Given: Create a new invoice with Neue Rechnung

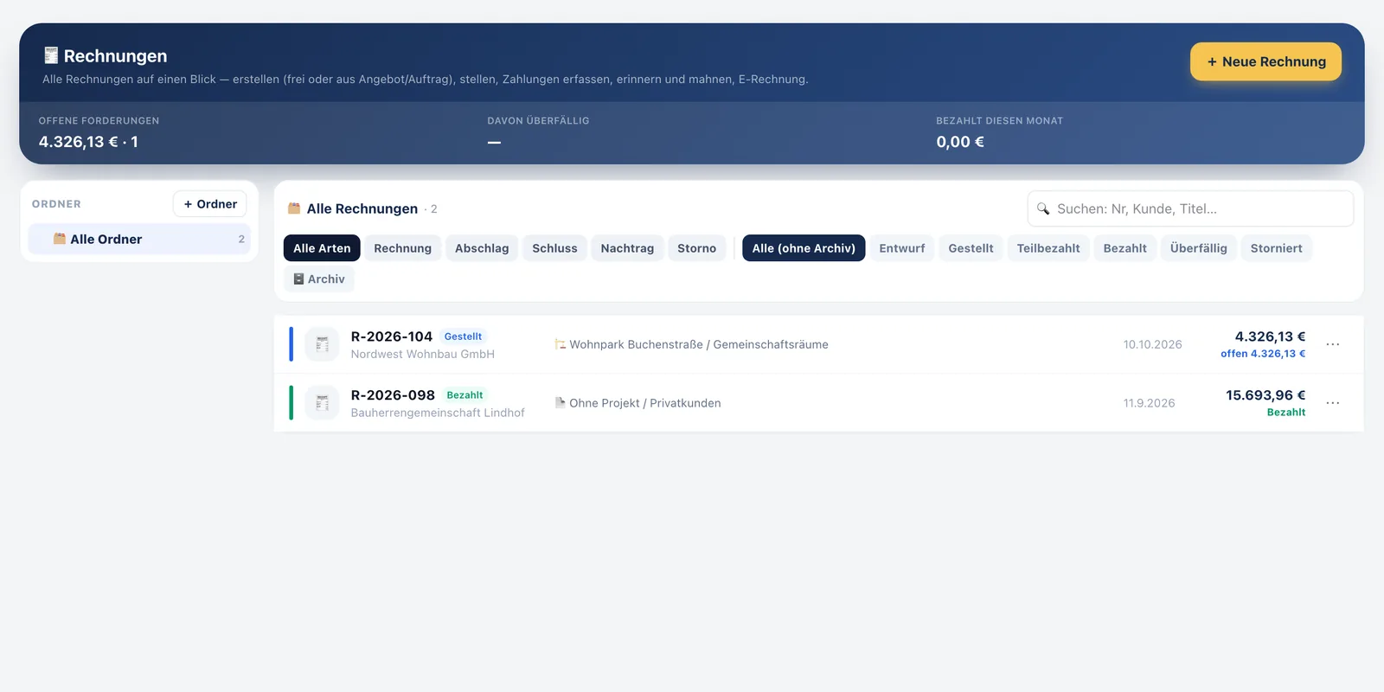Looking at the screenshot, I should coord(1265,61).
